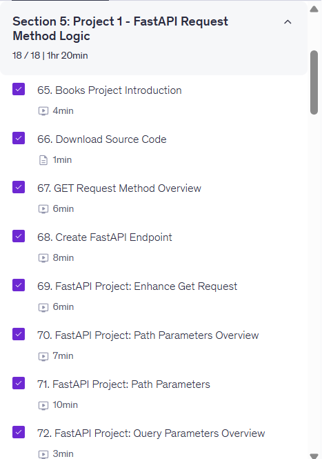Click video icon under Path Parameters Overview
The height and width of the screenshot is (459, 322).
[43, 356]
